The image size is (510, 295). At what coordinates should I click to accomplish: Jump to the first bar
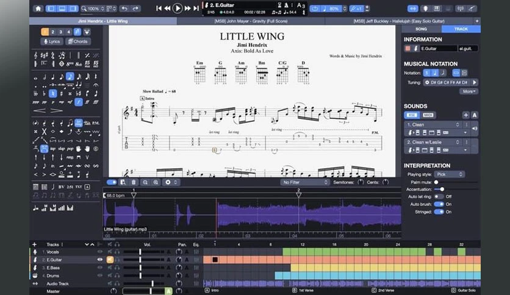click(159, 9)
